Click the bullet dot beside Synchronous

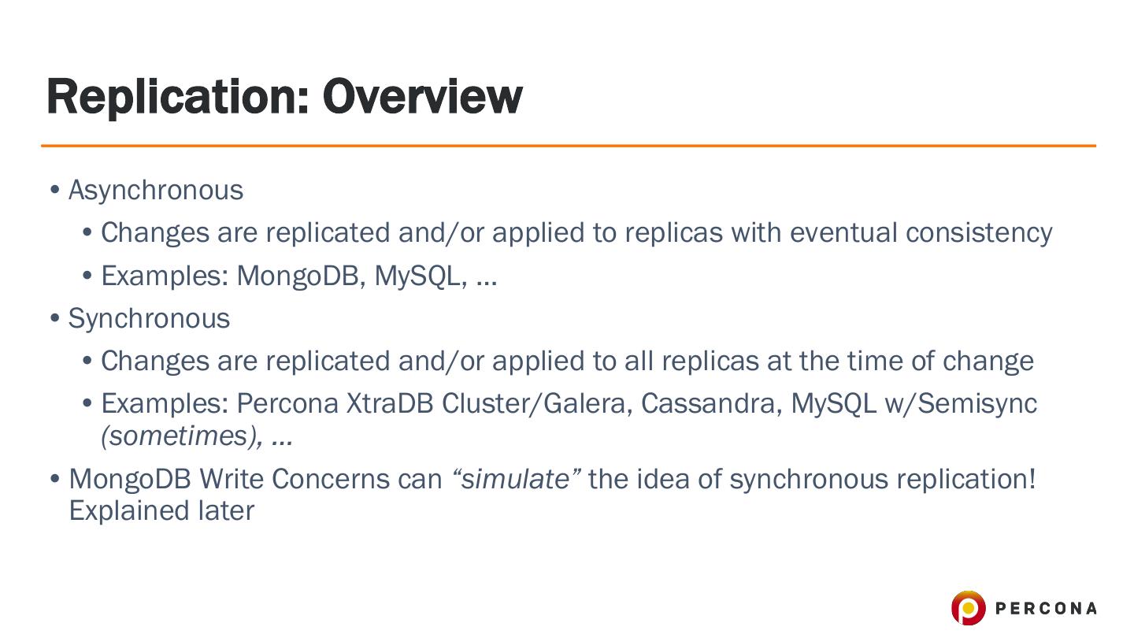[54, 318]
